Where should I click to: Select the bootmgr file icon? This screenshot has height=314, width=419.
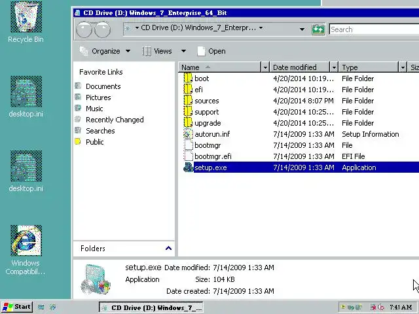(189, 145)
